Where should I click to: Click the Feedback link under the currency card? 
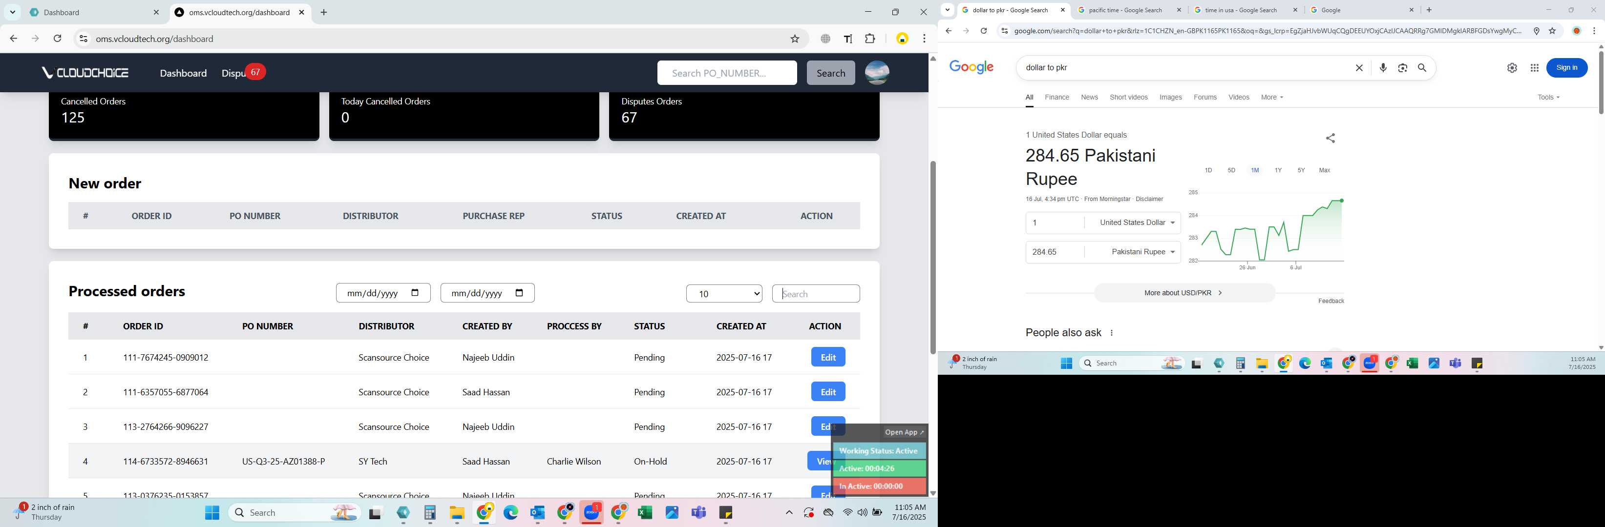[1331, 301]
